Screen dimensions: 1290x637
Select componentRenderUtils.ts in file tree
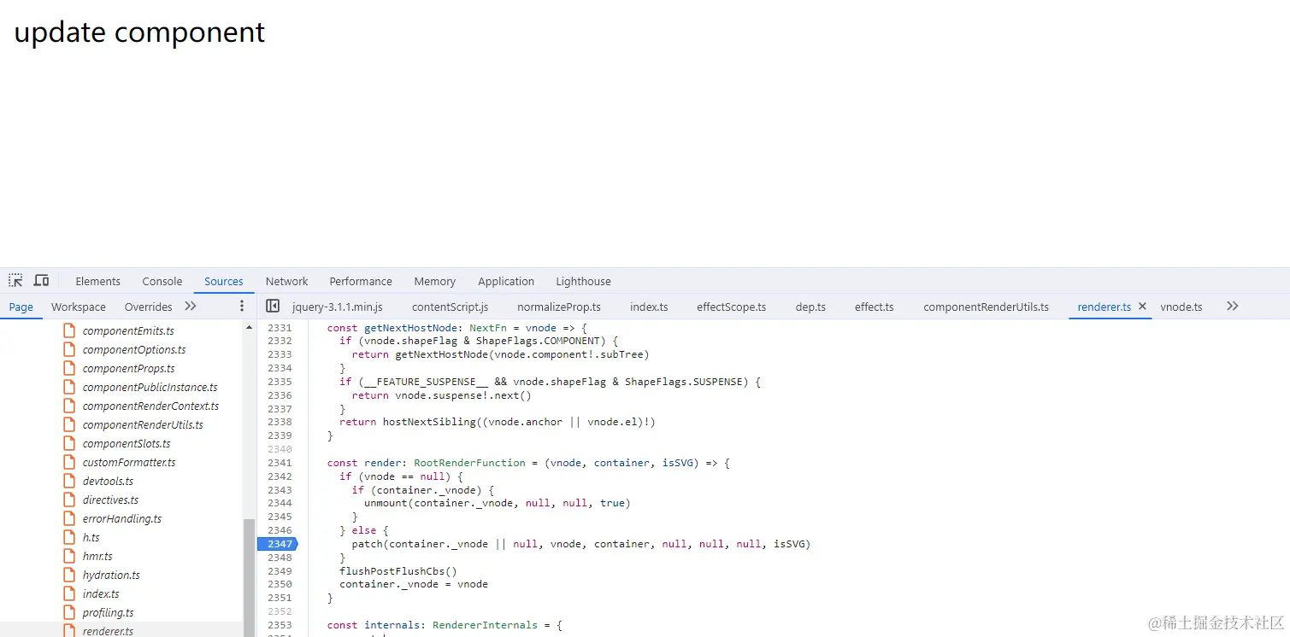143,424
